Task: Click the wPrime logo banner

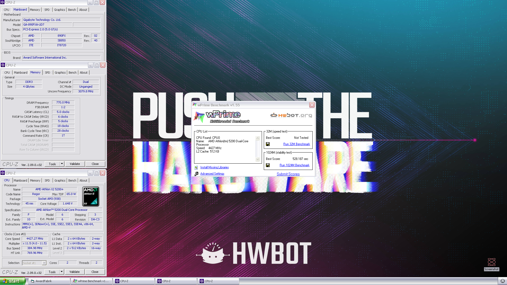Action: (x=222, y=117)
